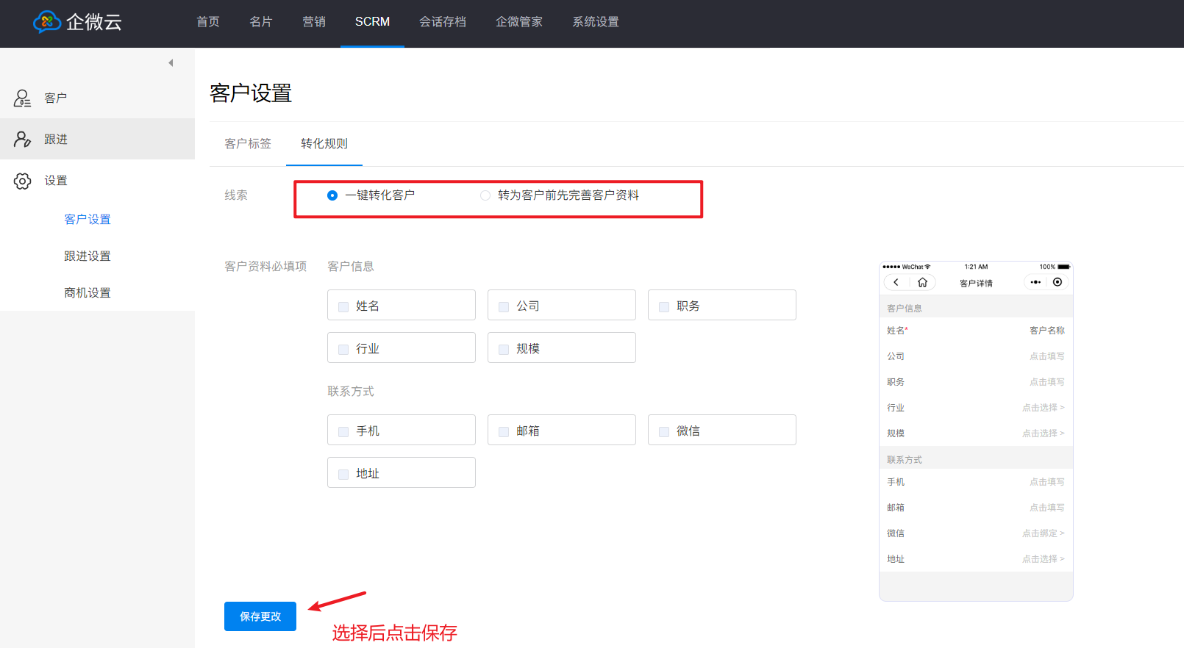
Task: Click the 客户 person icon in sidebar
Action: click(x=22, y=98)
